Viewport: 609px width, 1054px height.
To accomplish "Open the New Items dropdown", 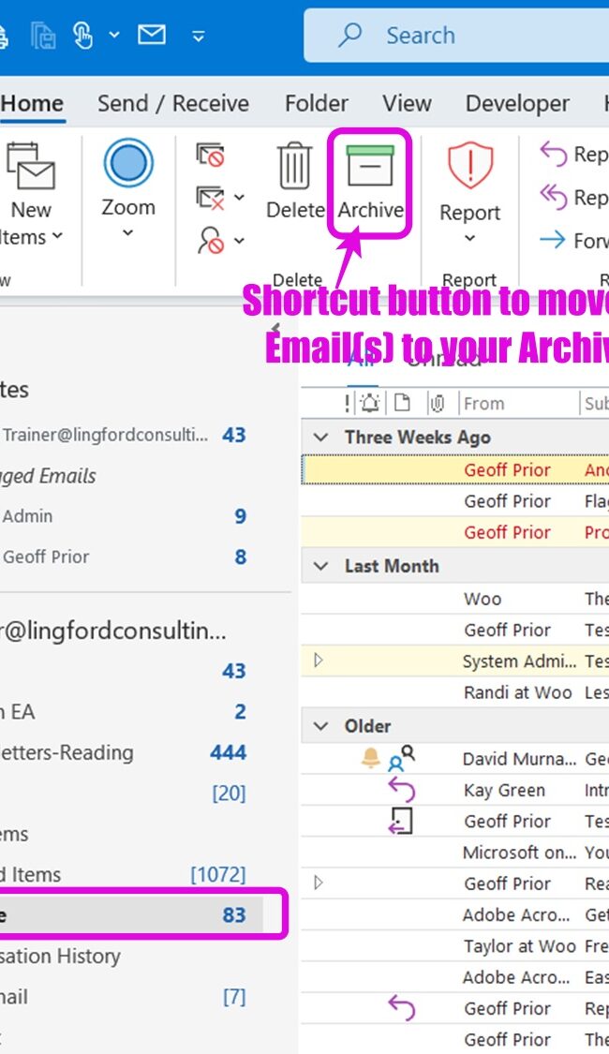I will coord(32,223).
